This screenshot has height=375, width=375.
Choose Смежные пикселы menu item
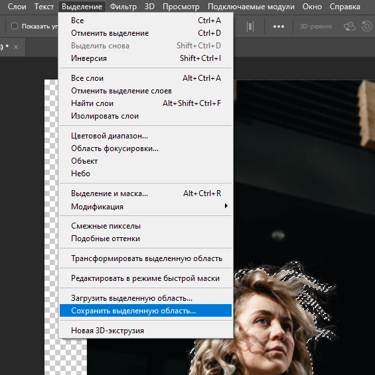pos(146,226)
